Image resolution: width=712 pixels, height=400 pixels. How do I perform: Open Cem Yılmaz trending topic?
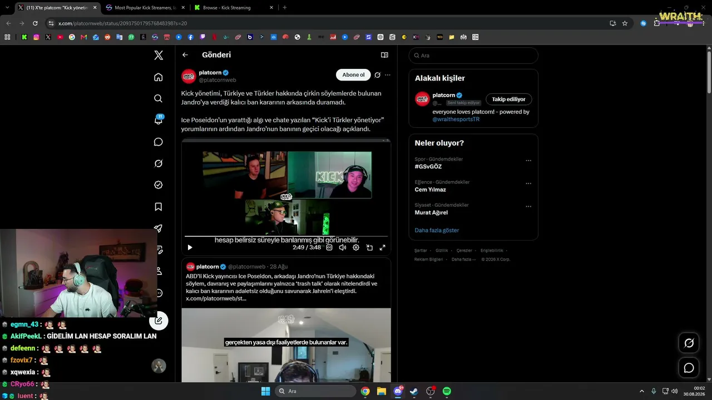click(x=431, y=189)
